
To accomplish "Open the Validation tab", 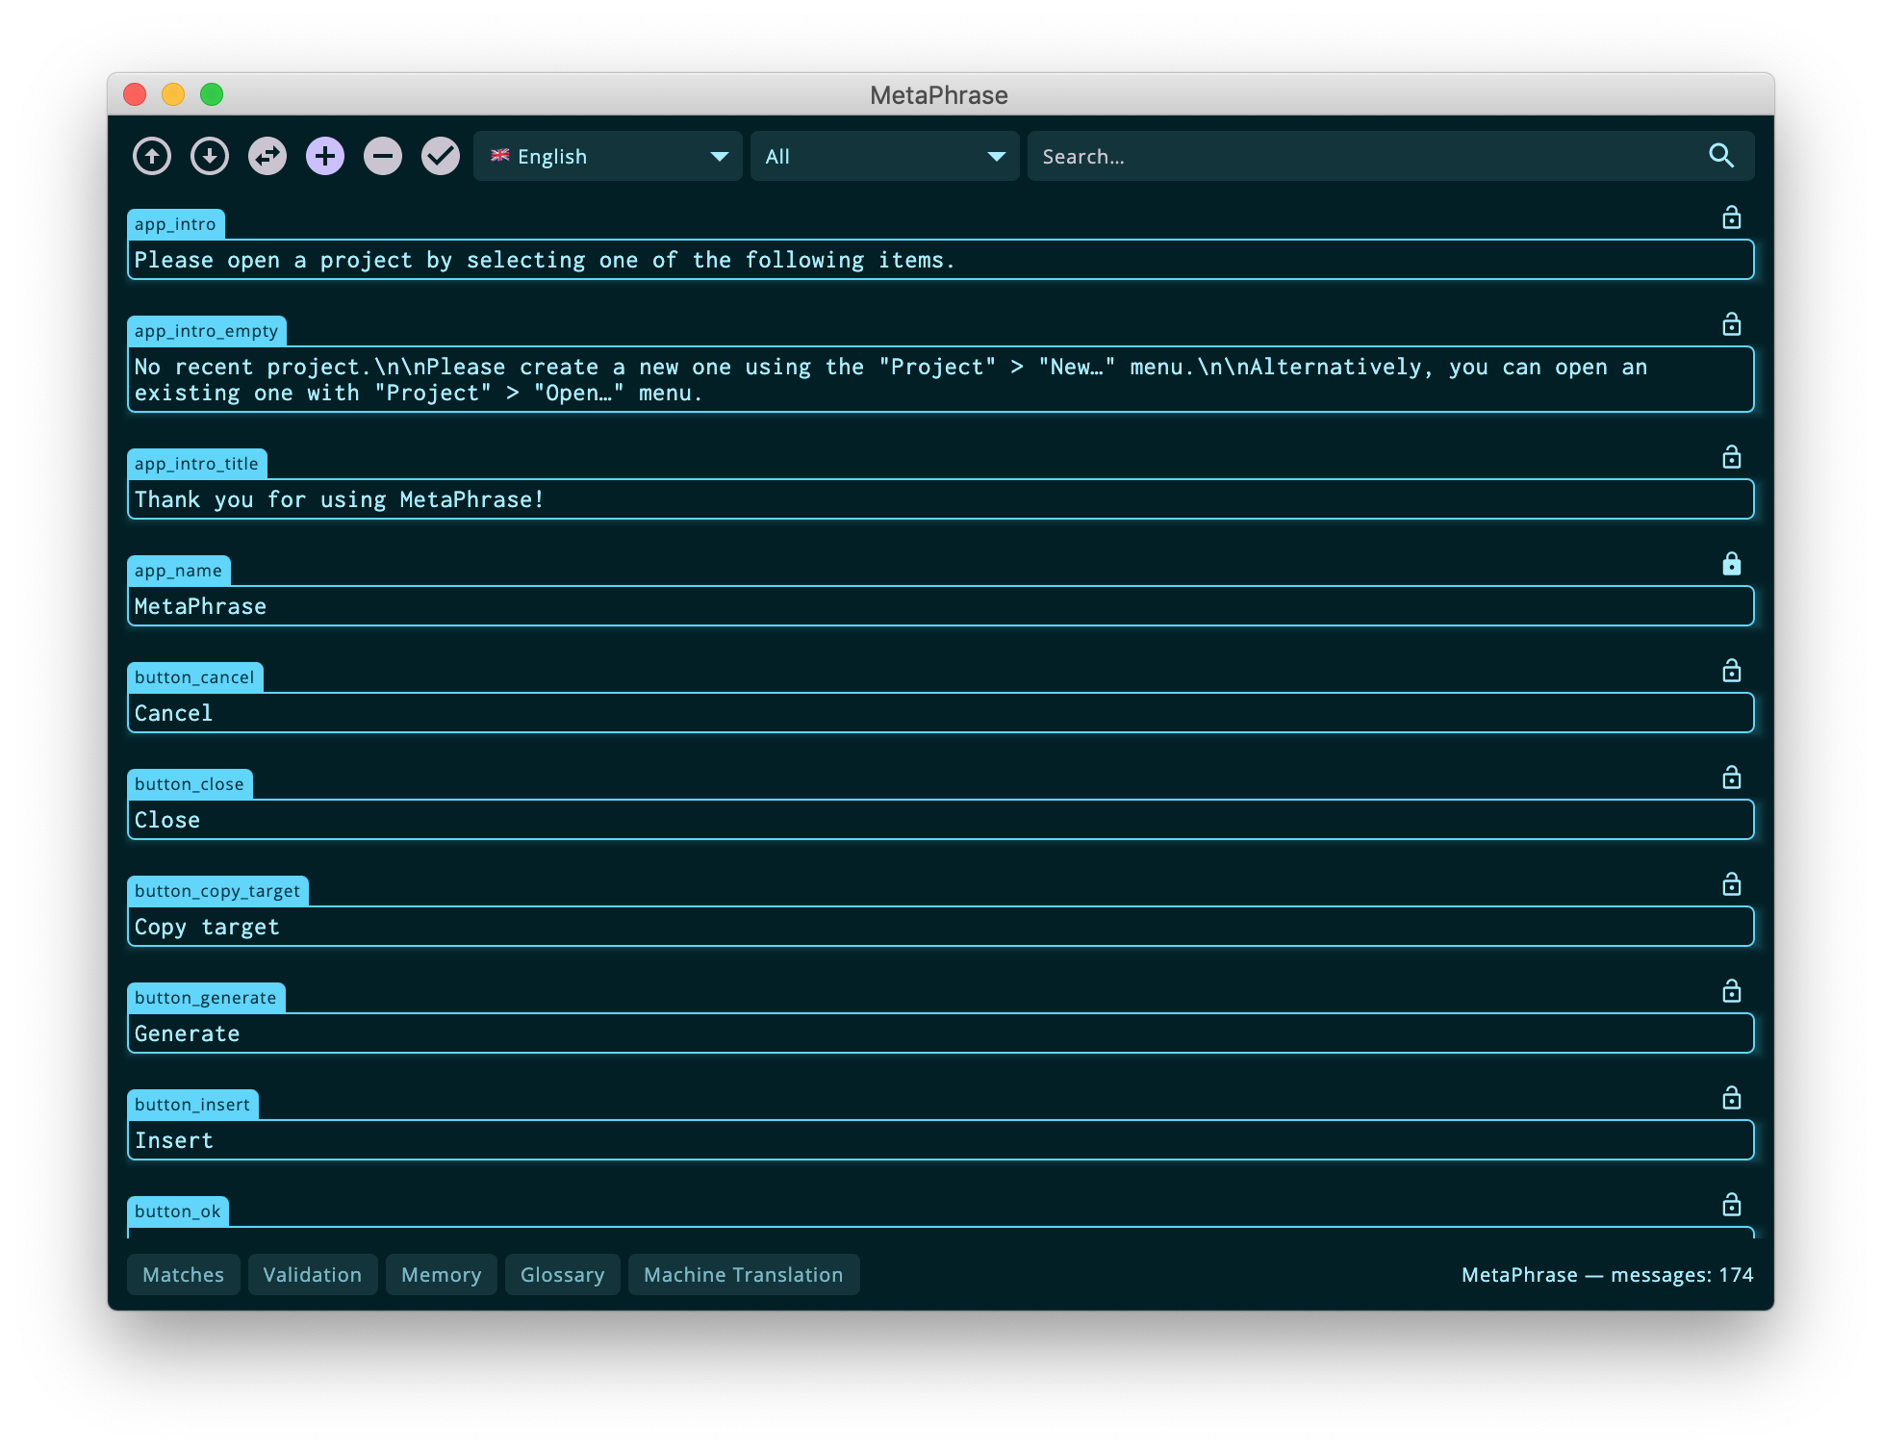I will 313,1275.
